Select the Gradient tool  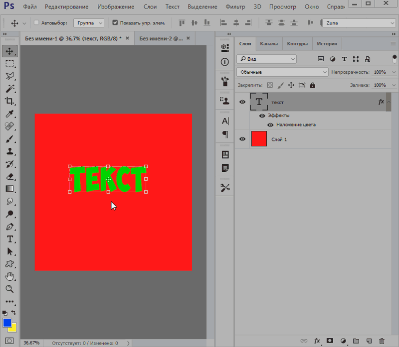coord(9,189)
